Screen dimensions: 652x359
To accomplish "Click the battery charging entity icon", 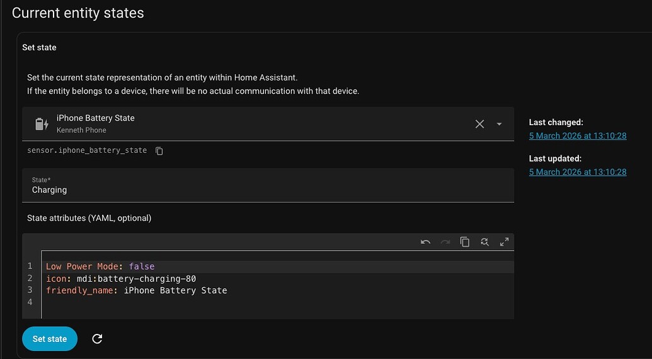I will pos(42,124).
